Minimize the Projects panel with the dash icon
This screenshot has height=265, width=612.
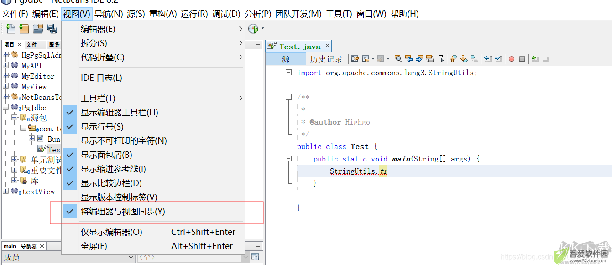click(x=258, y=45)
